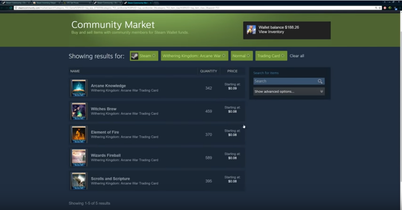The image size is (402, 210).
Task: Sort results by QUANTITY column
Action: click(209, 71)
